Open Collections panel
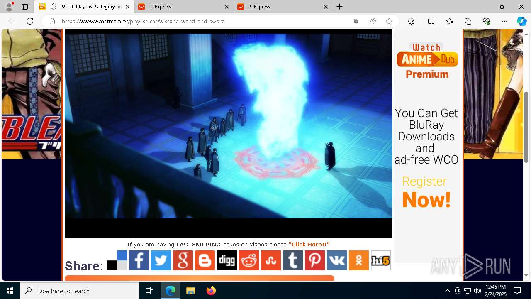The height and width of the screenshot is (299, 531). [468, 21]
